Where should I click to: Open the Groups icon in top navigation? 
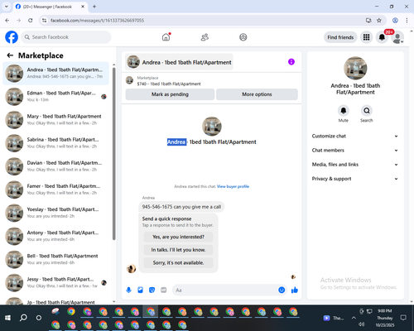tap(243, 37)
